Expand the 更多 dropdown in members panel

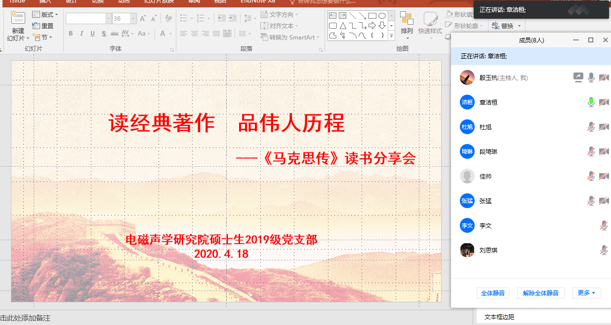point(586,293)
